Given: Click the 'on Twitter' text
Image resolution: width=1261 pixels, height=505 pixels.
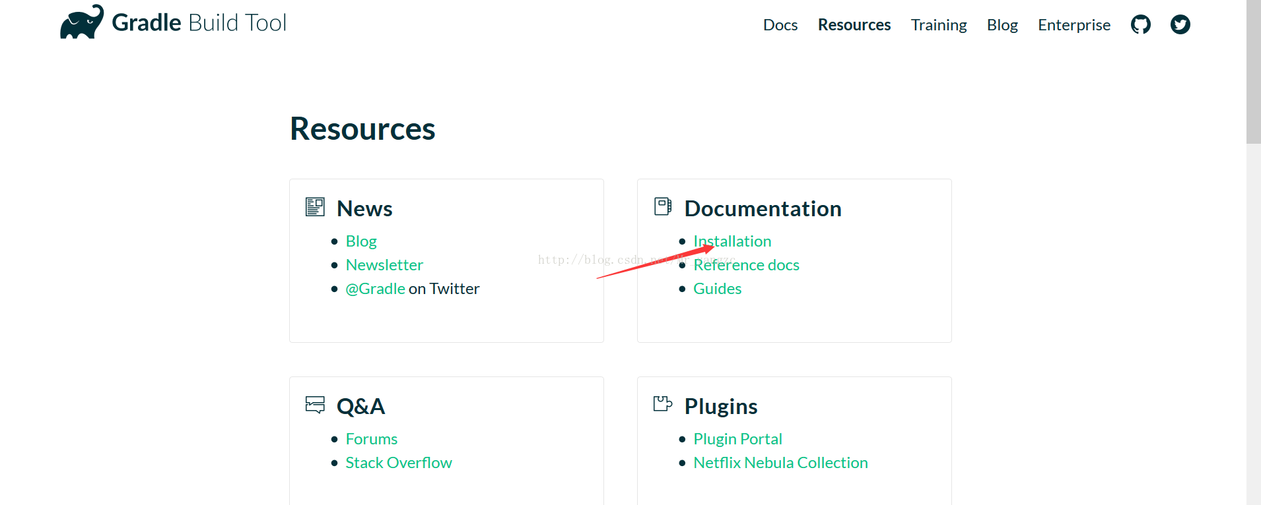Looking at the screenshot, I should point(444,289).
